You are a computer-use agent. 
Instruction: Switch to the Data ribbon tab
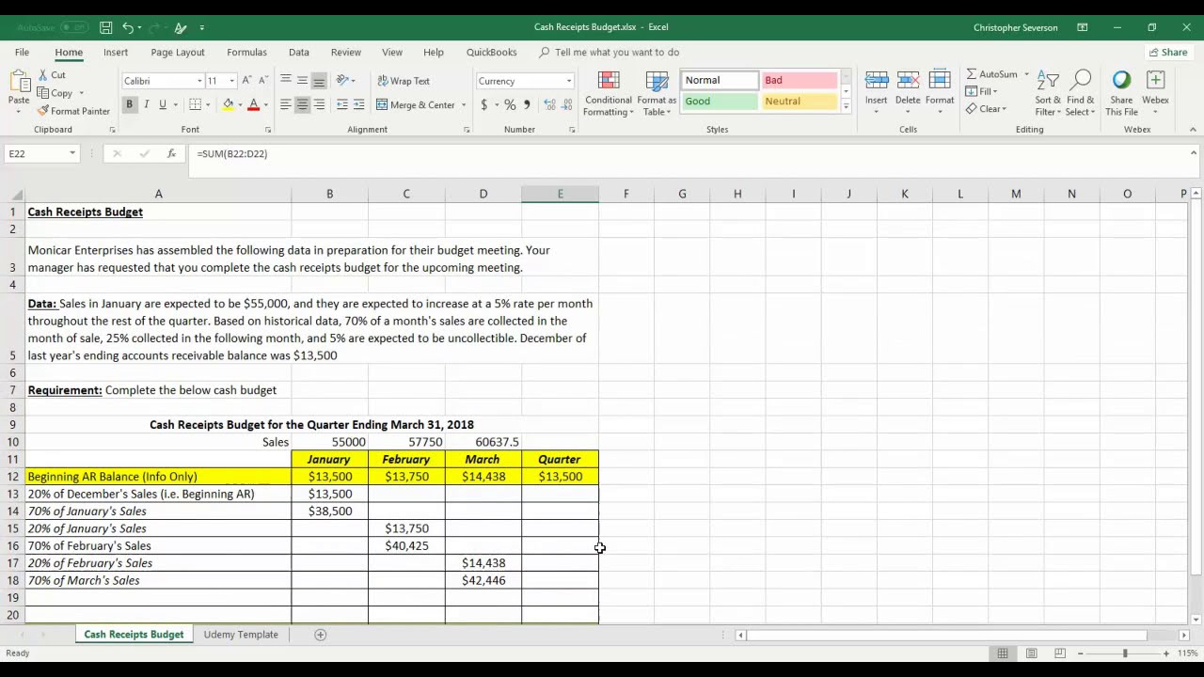point(299,53)
